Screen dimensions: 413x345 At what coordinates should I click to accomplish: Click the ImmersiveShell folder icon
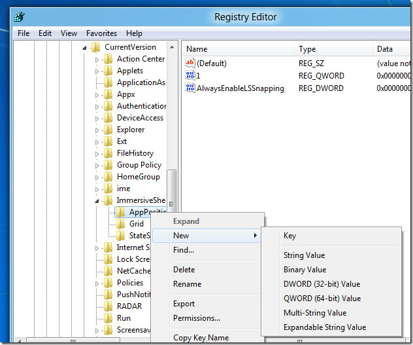tap(108, 200)
